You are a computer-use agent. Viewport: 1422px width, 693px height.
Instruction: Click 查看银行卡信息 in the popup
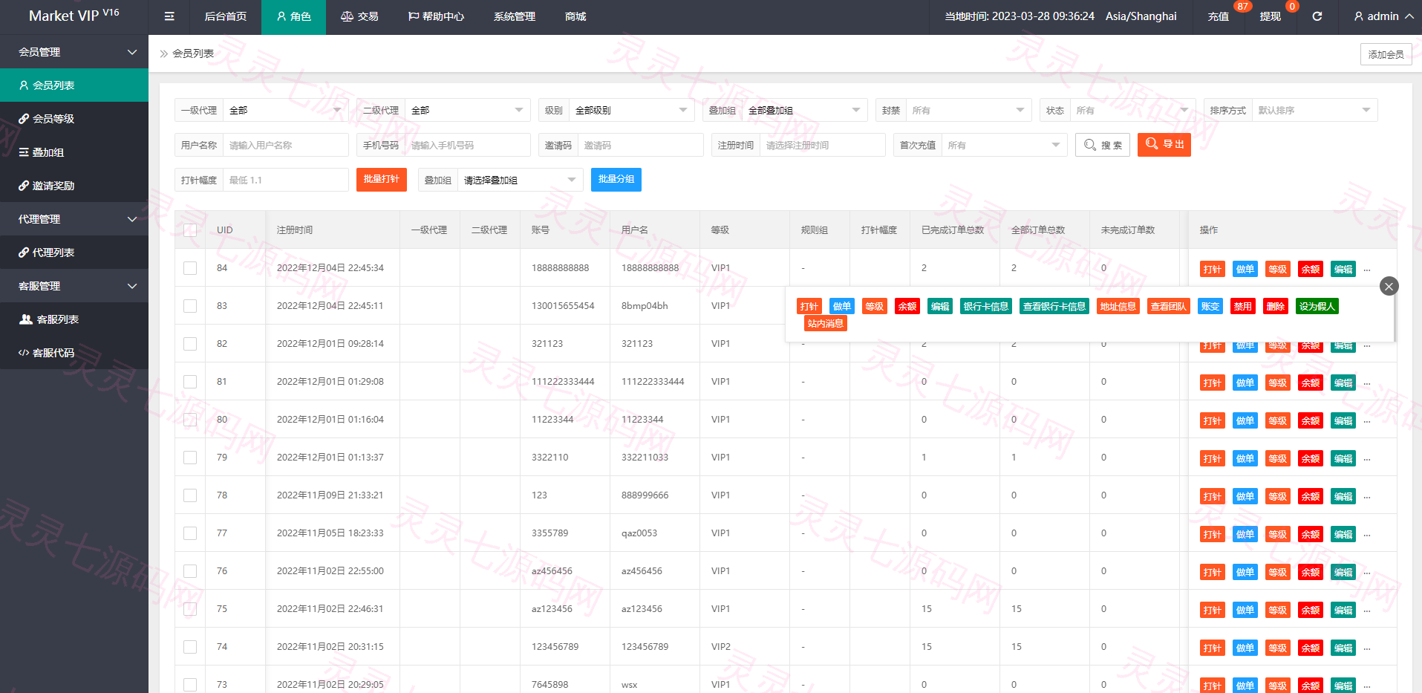(1054, 306)
